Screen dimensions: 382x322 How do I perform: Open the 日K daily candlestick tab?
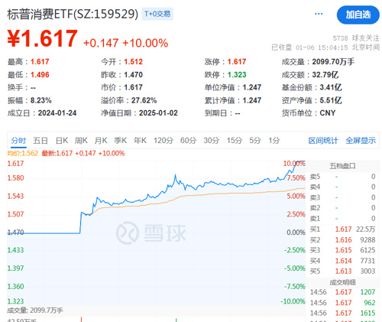tap(62, 141)
